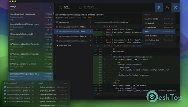Select the feat/clone-modal branch

point(159,19)
